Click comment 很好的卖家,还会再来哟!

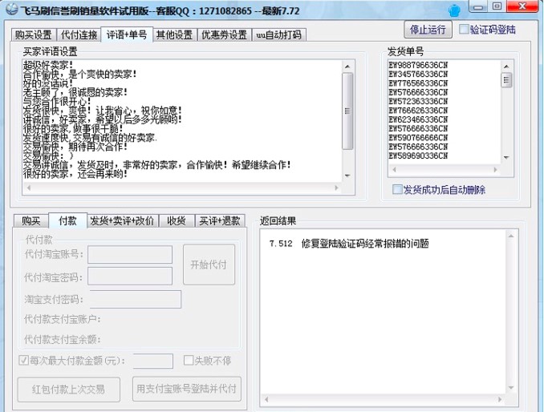(75, 174)
